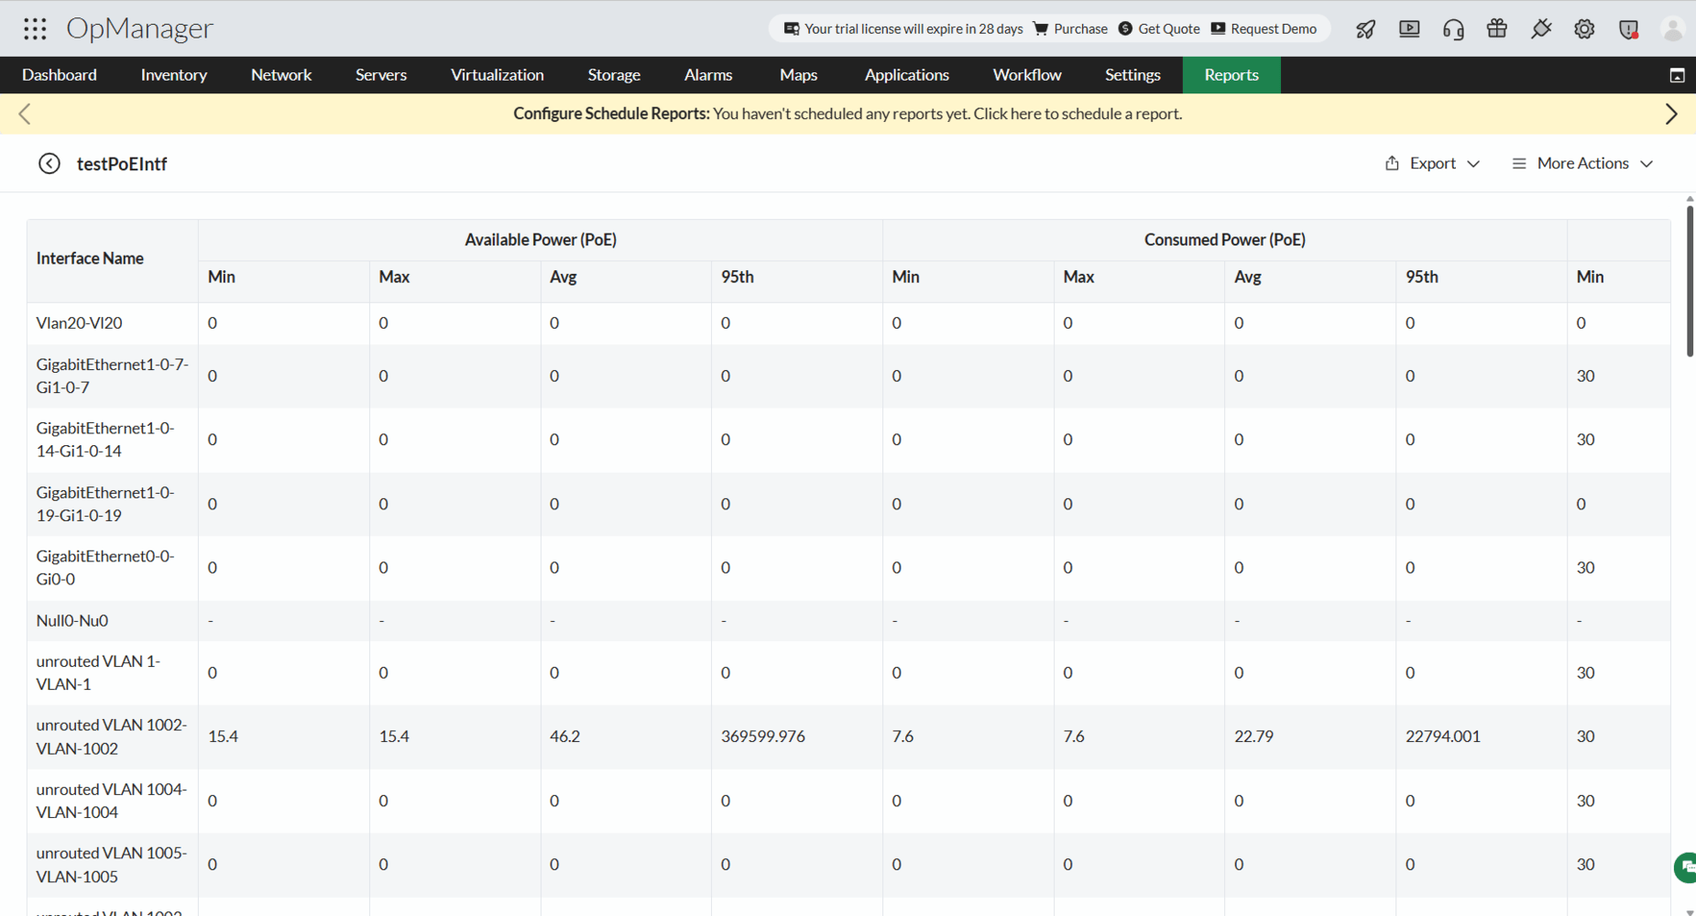Click the rocket quick-start icon
The image size is (1696, 916).
pos(1365,29)
